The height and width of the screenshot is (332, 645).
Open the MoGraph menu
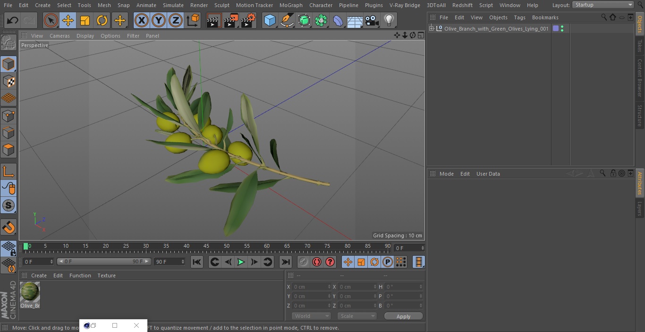coord(291,5)
